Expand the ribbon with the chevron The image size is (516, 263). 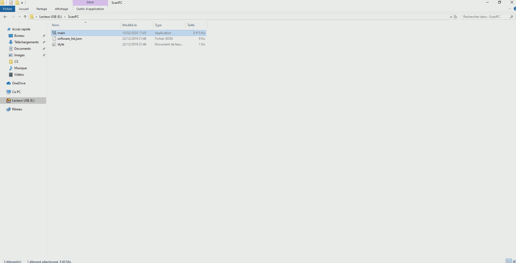pyautogui.click(x=510, y=9)
